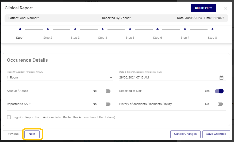Click the Report Form button
Screen dimensions: 234x142
point(203,8)
